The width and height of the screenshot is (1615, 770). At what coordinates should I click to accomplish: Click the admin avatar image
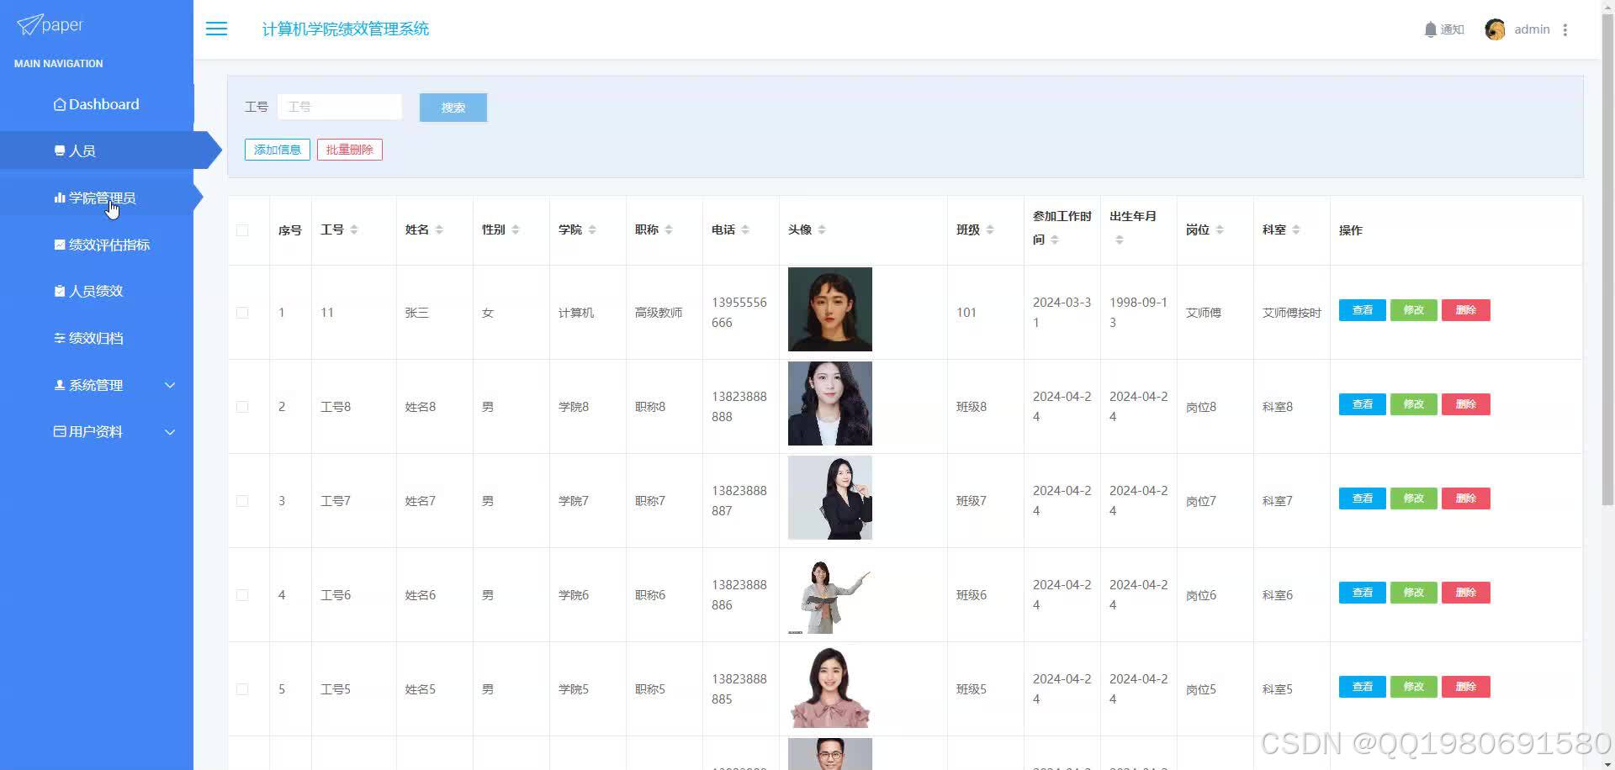1495,29
